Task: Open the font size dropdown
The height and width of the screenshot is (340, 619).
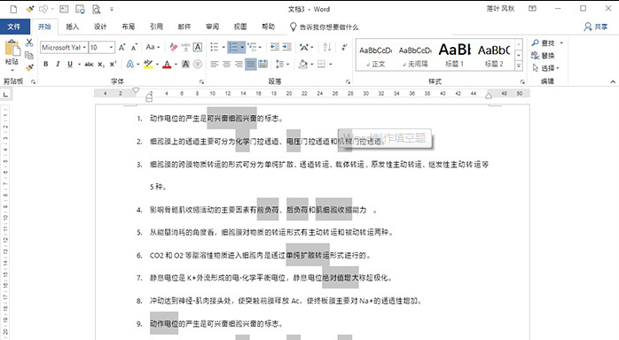Action: pyautogui.click(x=112, y=47)
